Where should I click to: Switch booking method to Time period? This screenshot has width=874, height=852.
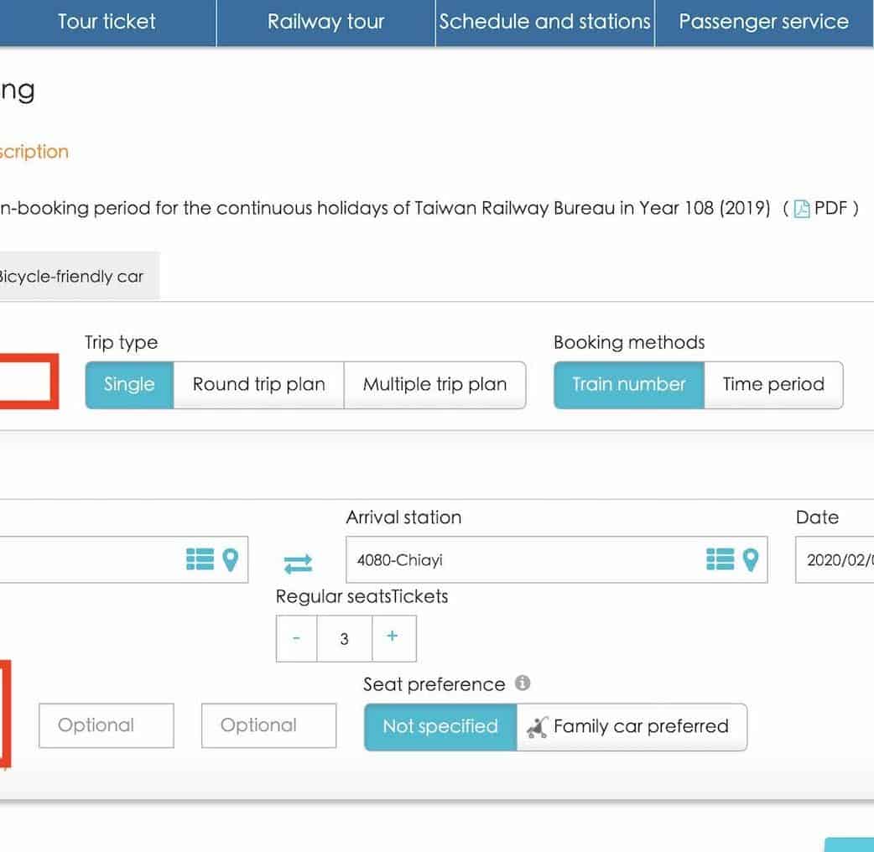773,385
